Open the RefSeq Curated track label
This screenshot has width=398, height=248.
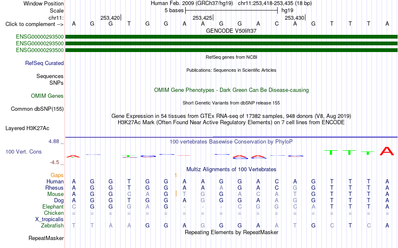pyautogui.click(x=44, y=63)
